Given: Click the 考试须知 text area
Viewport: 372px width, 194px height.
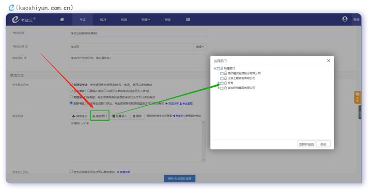Looking at the screenshot, I should [x=138, y=61].
